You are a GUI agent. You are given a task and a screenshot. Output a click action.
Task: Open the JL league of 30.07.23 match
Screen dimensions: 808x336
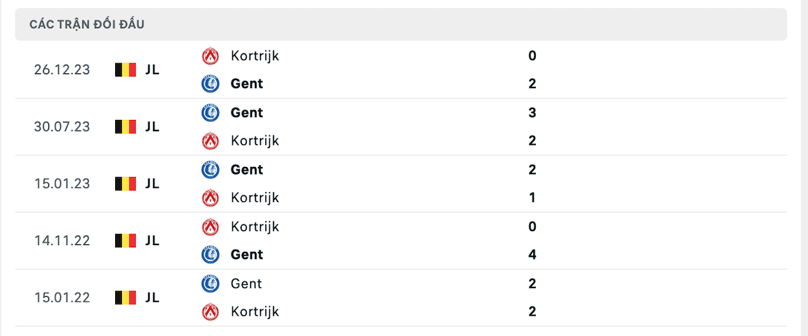point(152,127)
